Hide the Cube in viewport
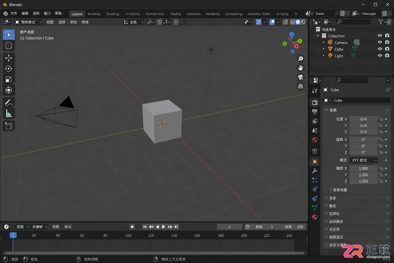Image resolution: width=394 pixels, height=263 pixels. pos(380,49)
